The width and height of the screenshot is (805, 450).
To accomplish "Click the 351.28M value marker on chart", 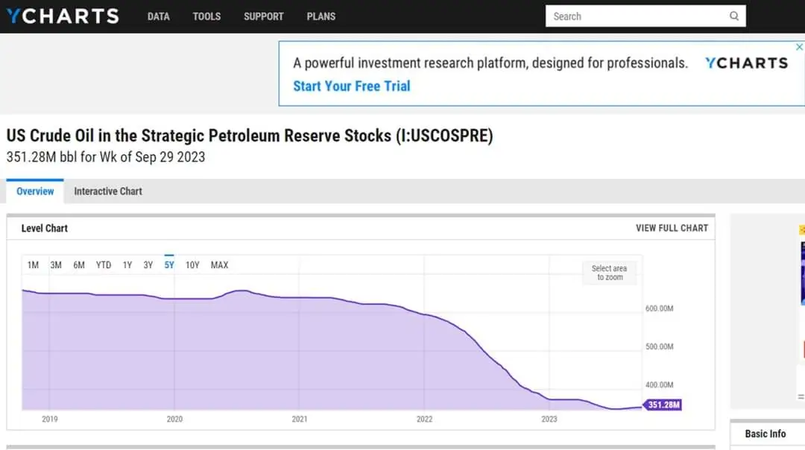I will 662,405.
